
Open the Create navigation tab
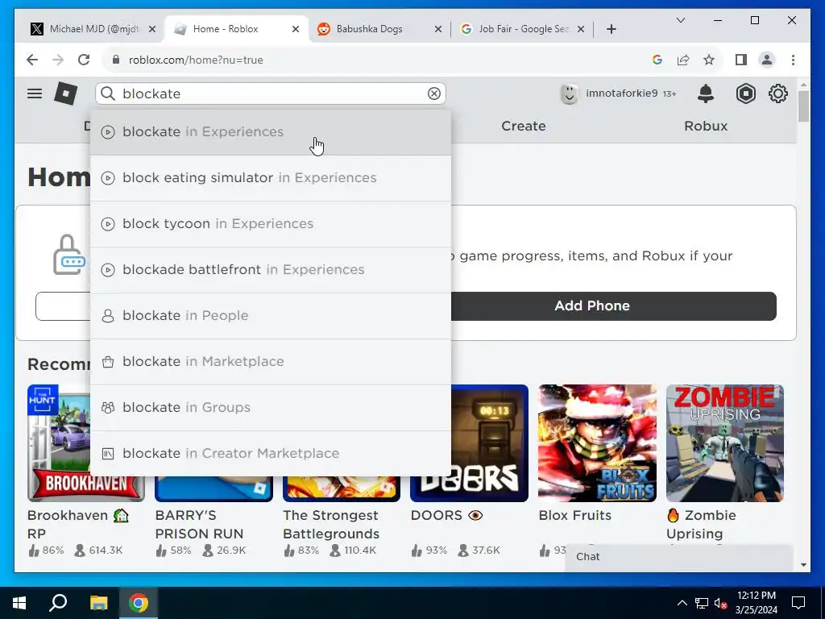click(524, 127)
